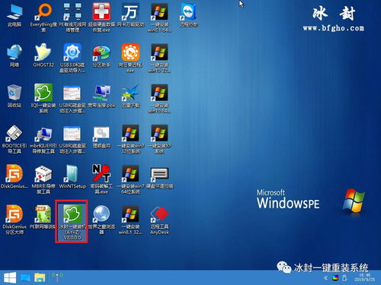Launch the 世界之窗浏览器 globe browser

[101, 220]
